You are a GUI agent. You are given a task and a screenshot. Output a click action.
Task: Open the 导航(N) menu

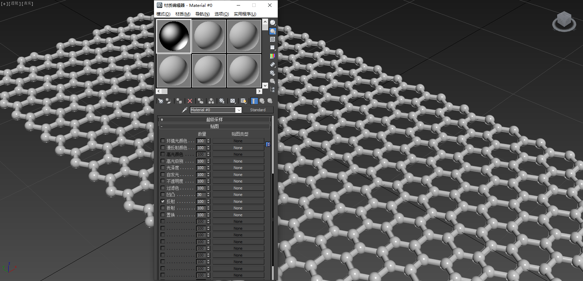point(203,14)
